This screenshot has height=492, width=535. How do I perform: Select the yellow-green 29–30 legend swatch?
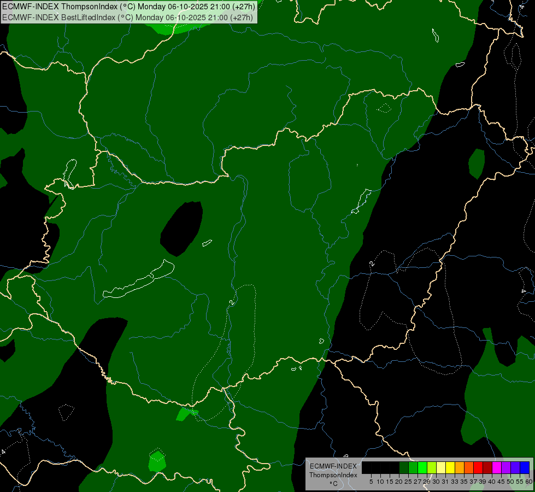point(432,467)
